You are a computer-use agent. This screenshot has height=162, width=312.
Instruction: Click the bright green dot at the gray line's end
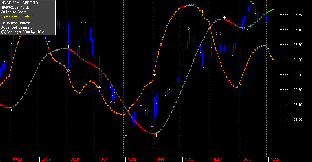coord(273,10)
